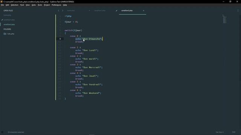Viewport: 241px width, 135px height.
Task: Open home.php from the open files list
Action: click(7, 15)
